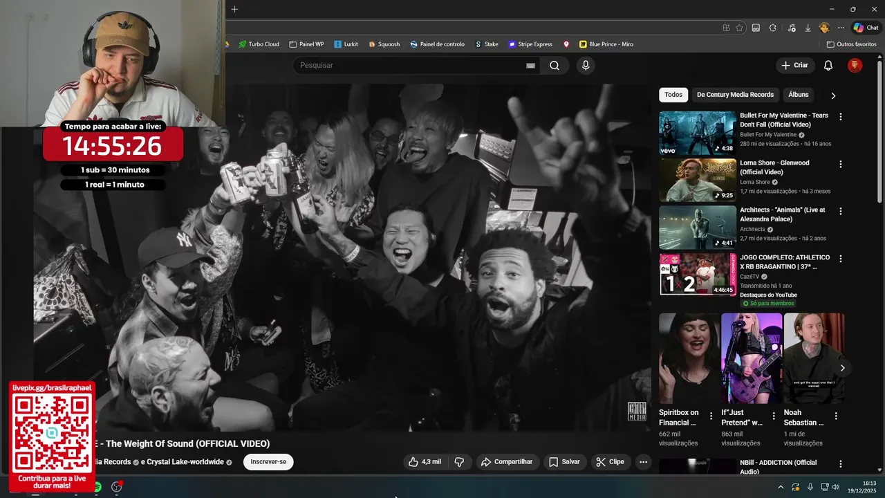The image size is (885, 498).
Task: Open more actions ellipsis under video
Action: coord(643,462)
